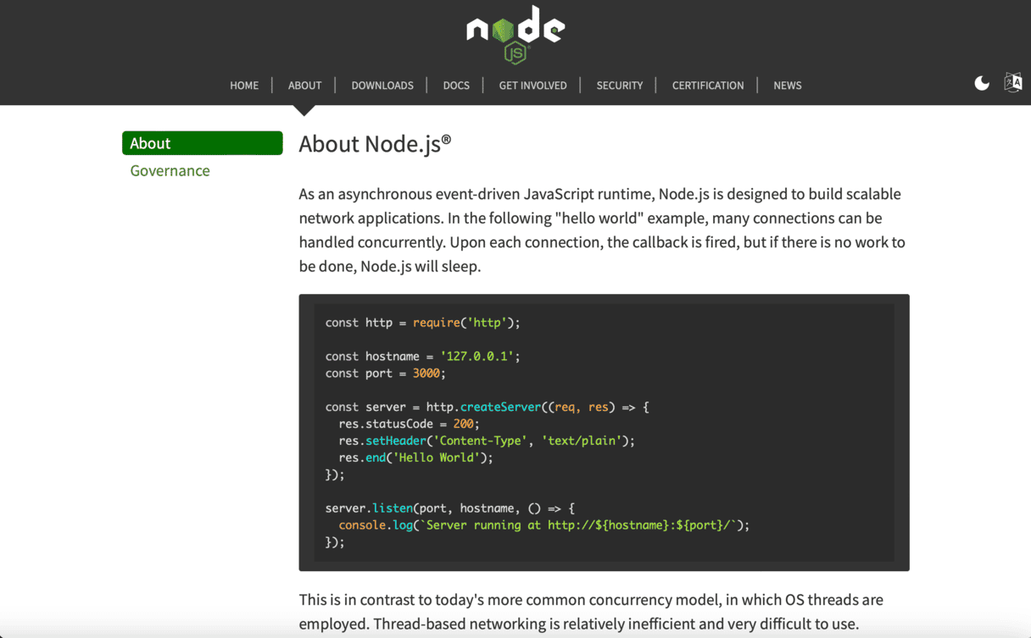Click the server.listen code line
Image resolution: width=1031 pixels, height=638 pixels.
(x=449, y=508)
